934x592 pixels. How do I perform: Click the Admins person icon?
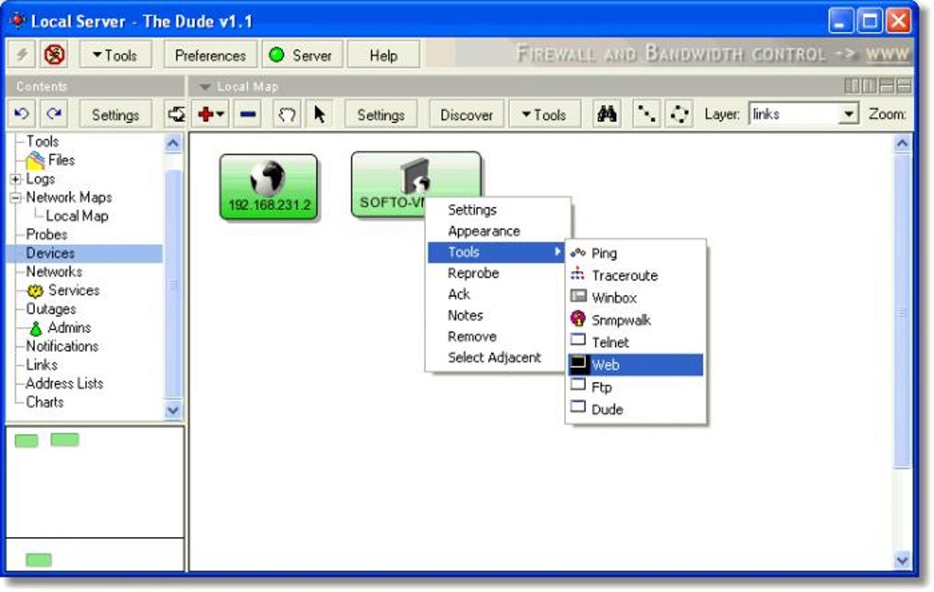36,328
